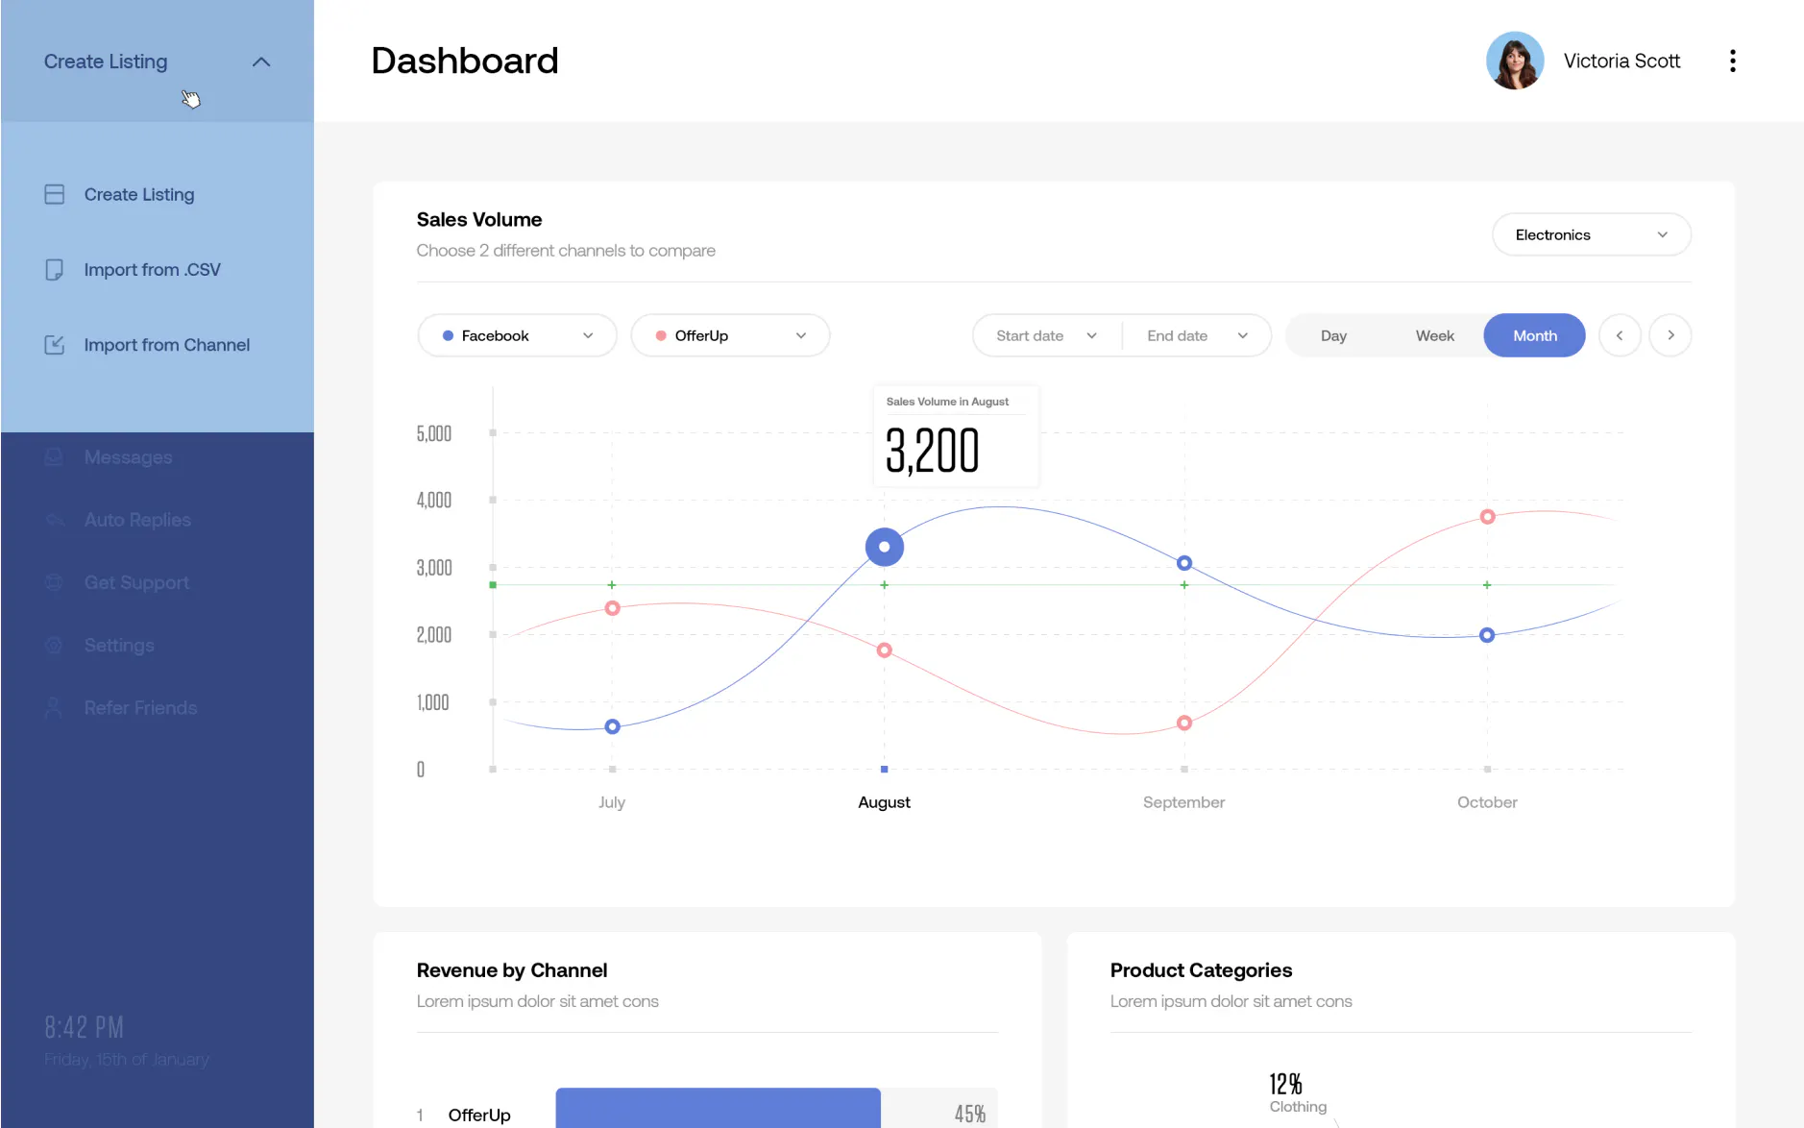Open the Electronics category dropdown
1804x1128 pixels.
tap(1592, 234)
